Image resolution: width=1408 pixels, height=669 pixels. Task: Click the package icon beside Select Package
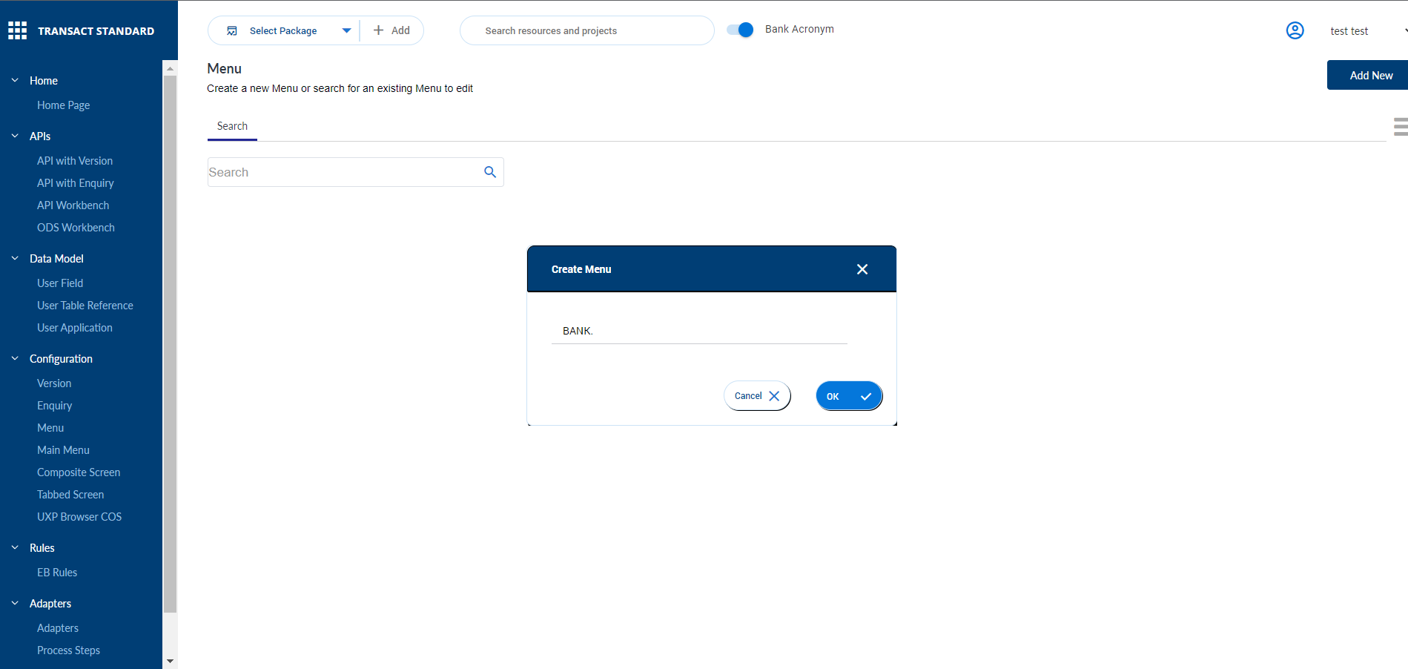pyautogui.click(x=232, y=31)
